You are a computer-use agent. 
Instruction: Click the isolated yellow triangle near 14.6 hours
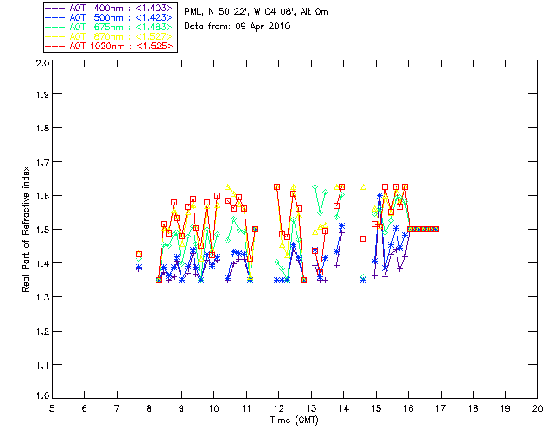pyautogui.click(x=363, y=187)
